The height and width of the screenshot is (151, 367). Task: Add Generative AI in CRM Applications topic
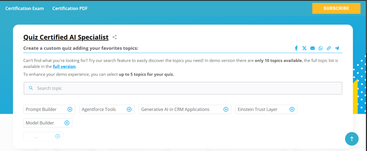(x=226, y=109)
